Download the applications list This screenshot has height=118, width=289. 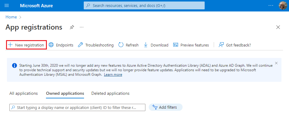point(156,45)
